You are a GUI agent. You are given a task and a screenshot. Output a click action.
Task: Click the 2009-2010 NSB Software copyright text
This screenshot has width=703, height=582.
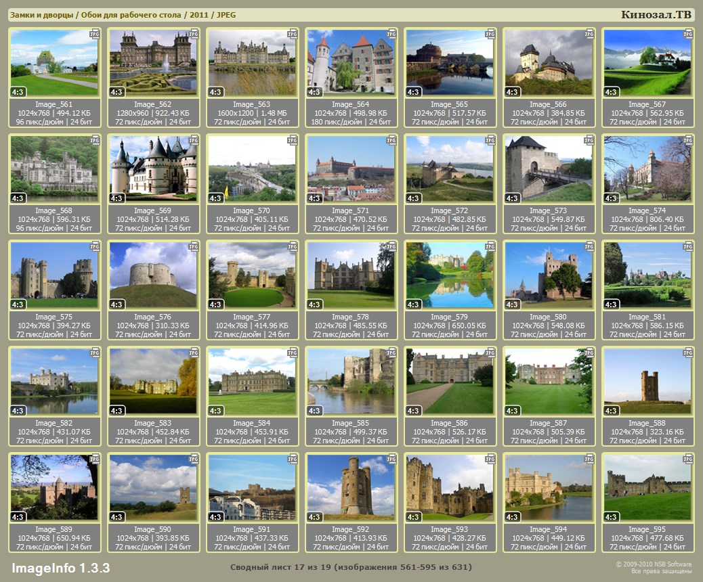click(x=654, y=564)
